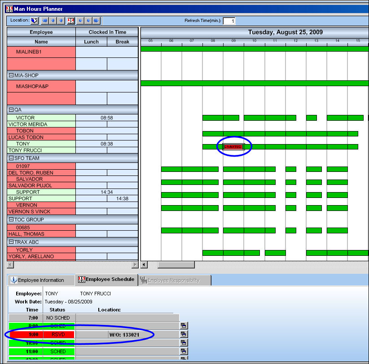Click the right arrow beside the double-right arrow
The height and width of the screenshot is (364, 369).
click(x=88, y=21)
